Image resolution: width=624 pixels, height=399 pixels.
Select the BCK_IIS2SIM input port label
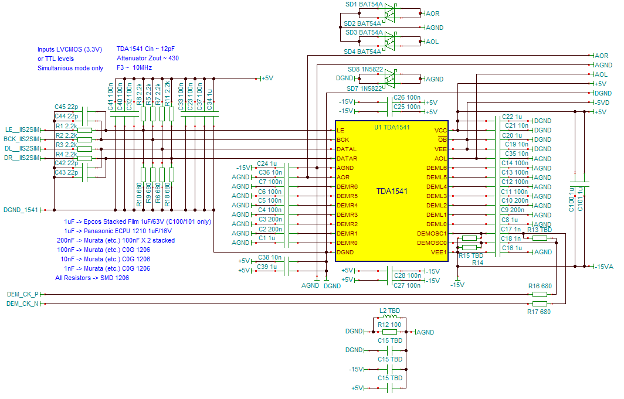[x=22, y=139]
